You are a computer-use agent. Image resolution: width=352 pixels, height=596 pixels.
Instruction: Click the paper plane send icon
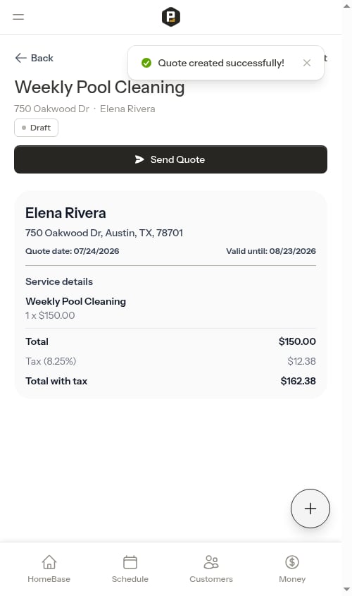[139, 159]
